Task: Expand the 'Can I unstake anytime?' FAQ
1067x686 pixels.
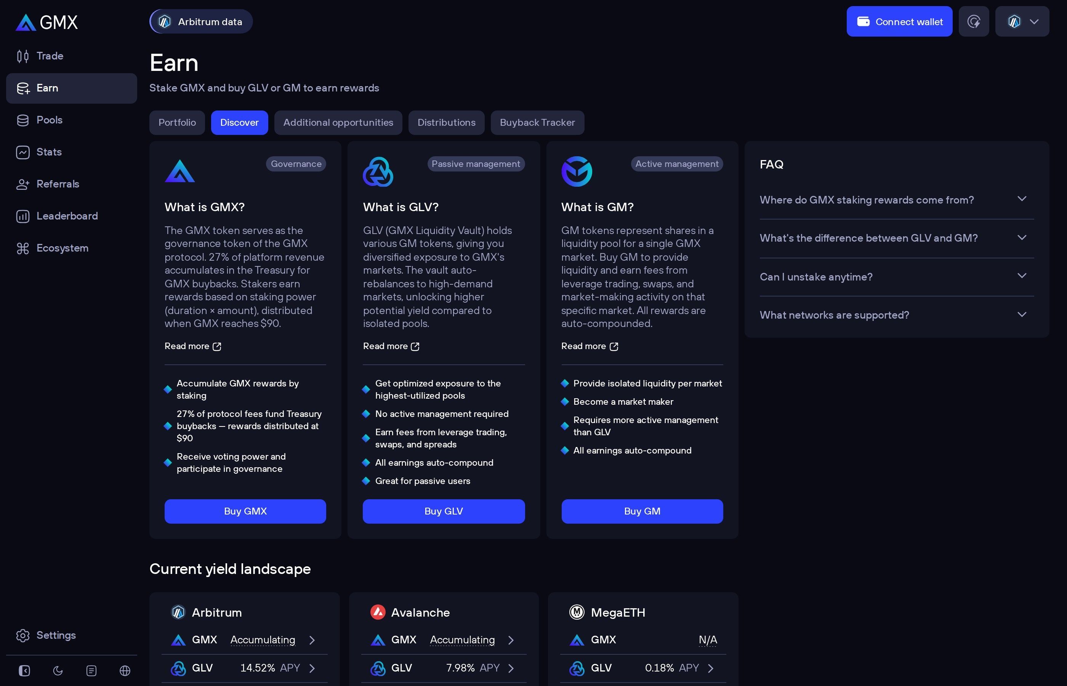Action: (x=896, y=277)
